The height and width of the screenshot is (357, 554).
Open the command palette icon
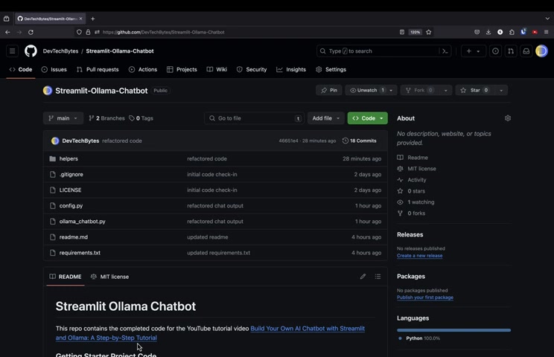tap(445, 51)
